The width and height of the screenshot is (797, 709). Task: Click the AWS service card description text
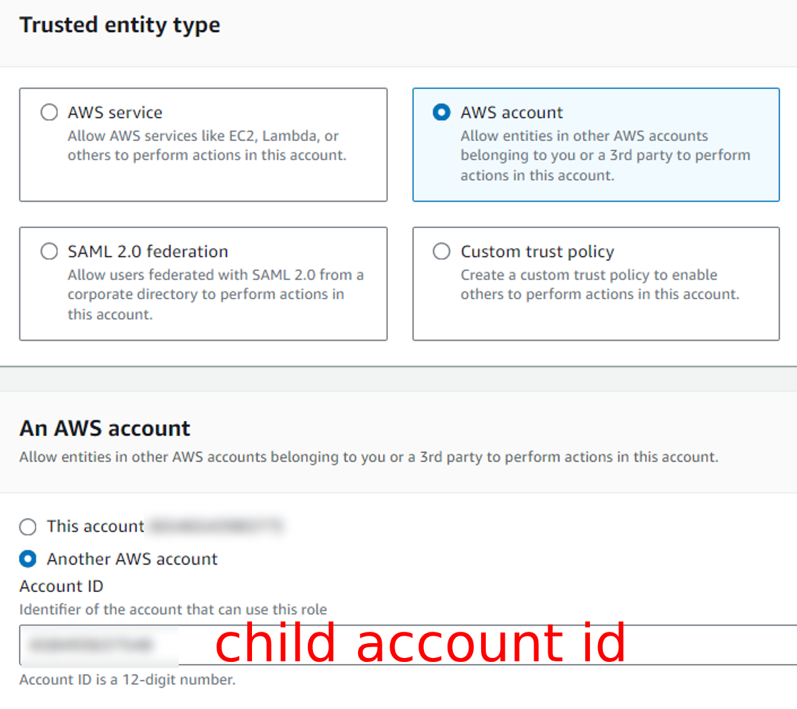tap(207, 145)
